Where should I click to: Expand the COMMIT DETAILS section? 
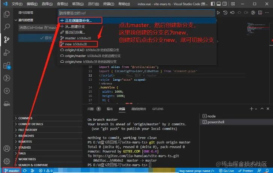pos(48,124)
